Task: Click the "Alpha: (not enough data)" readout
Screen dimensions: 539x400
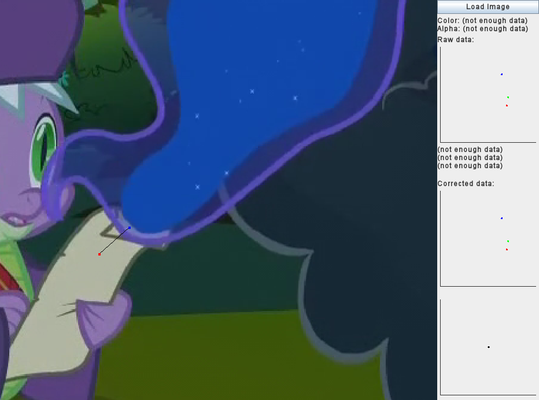Action: point(483,29)
